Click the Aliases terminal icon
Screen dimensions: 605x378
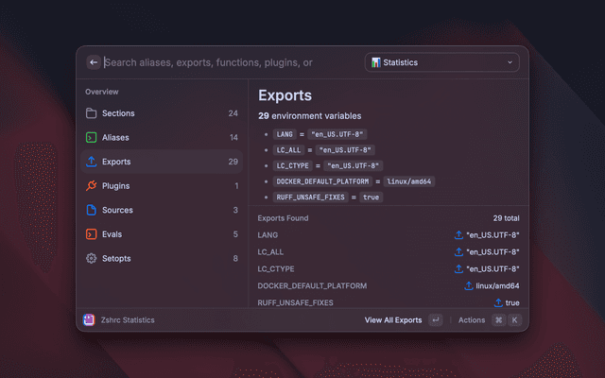92,137
